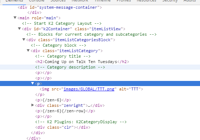Select the alt="TTT" attribute
The height and width of the screenshot is (140, 200).
coord(130,89)
